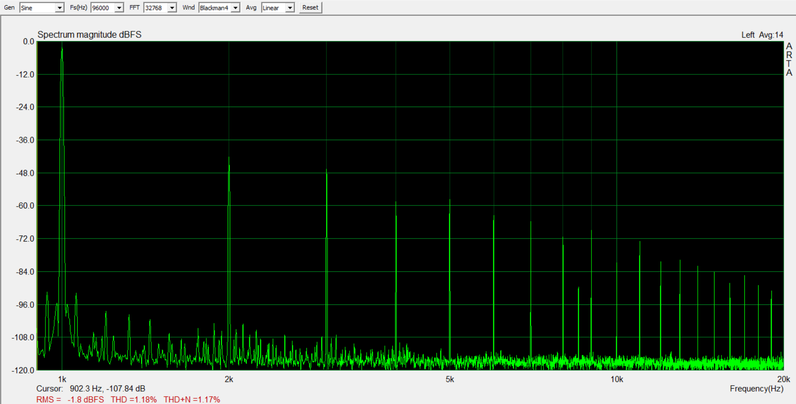Click the -72.0 dB axis label
Screen dimensions: 796x404
click(25, 239)
